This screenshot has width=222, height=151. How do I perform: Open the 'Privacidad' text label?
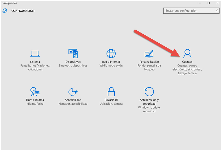click(111, 100)
